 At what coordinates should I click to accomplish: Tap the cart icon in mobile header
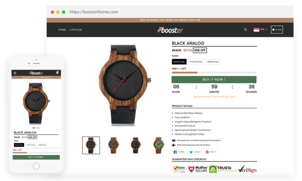tap(57, 72)
